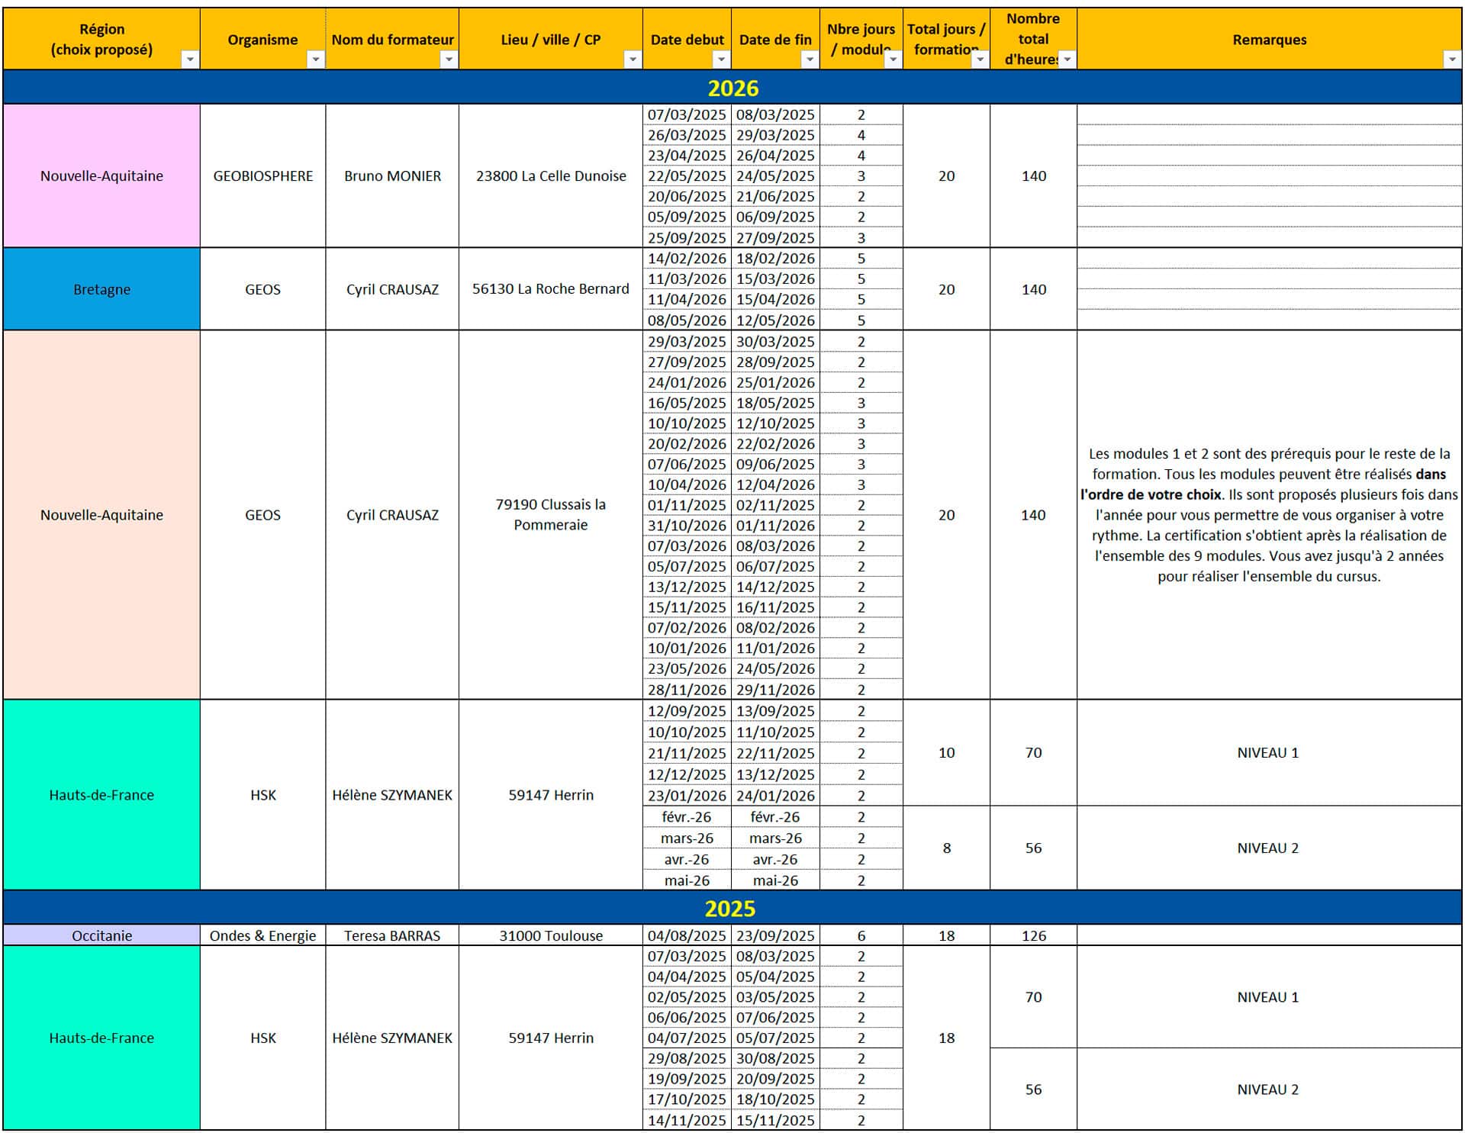The height and width of the screenshot is (1133, 1465).
Task: Select end date 29/03/2025 cell
Action: tap(775, 135)
